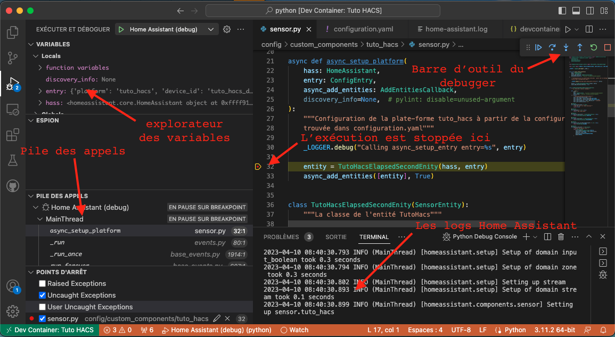
Task: Enable User Uncaught Exceptions checkbox
Action: pos(43,307)
